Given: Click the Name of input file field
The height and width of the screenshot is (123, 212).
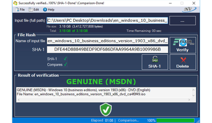Looking at the screenshot, I should [x=108, y=41].
